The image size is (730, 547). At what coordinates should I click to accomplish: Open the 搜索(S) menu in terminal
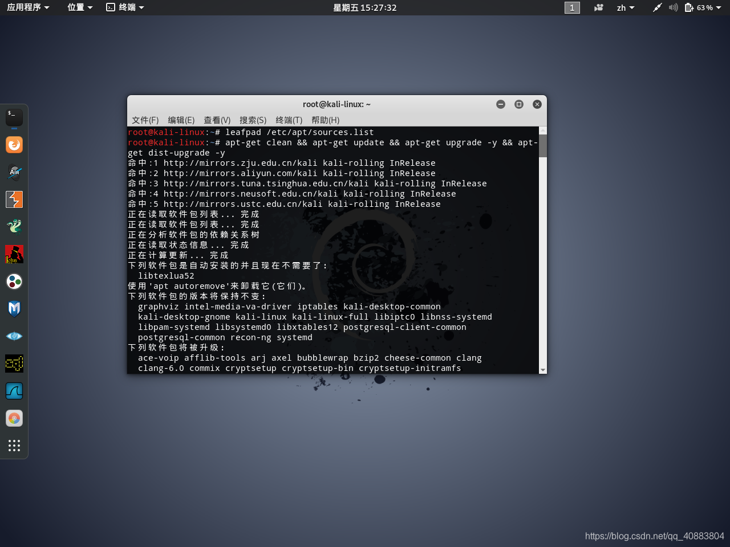click(253, 120)
